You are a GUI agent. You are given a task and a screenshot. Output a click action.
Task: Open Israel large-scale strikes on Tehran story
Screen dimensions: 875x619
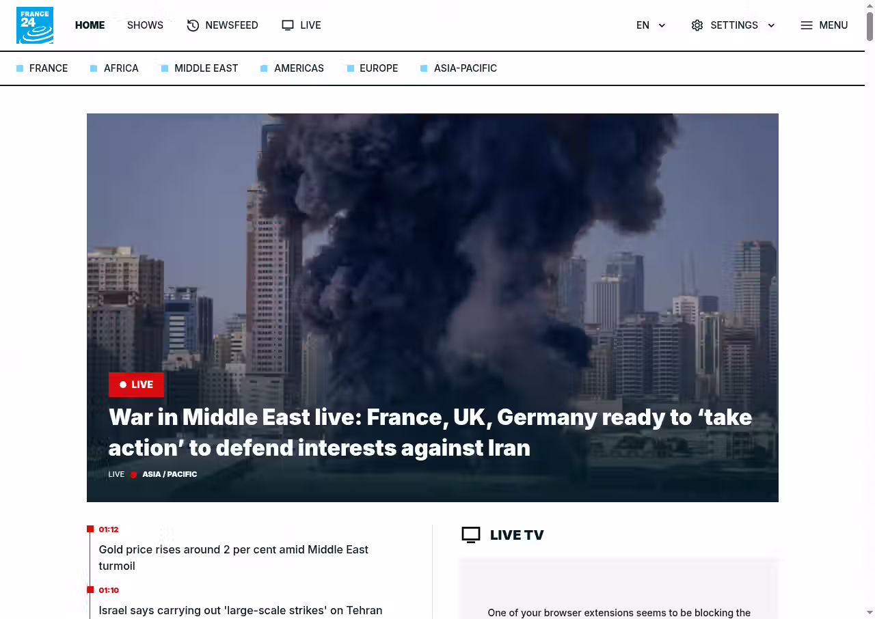240,610
